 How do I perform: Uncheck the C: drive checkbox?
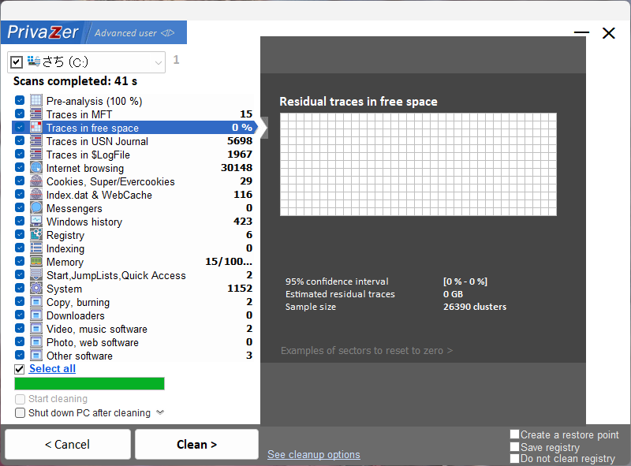(x=16, y=62)
